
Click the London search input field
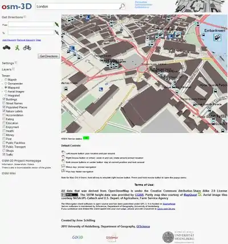pos(78,6)
